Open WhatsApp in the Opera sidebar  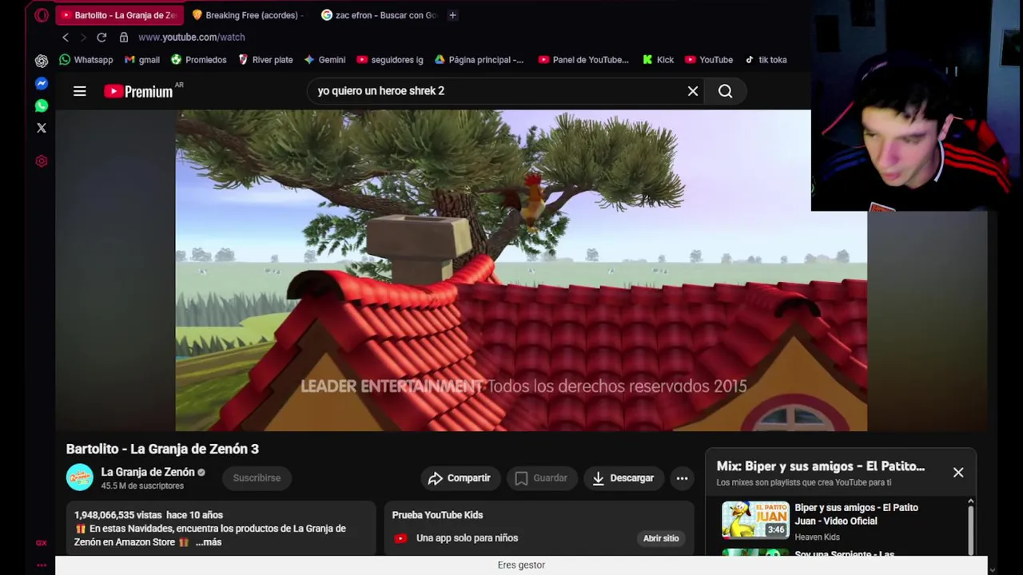(x=42, y=105)
